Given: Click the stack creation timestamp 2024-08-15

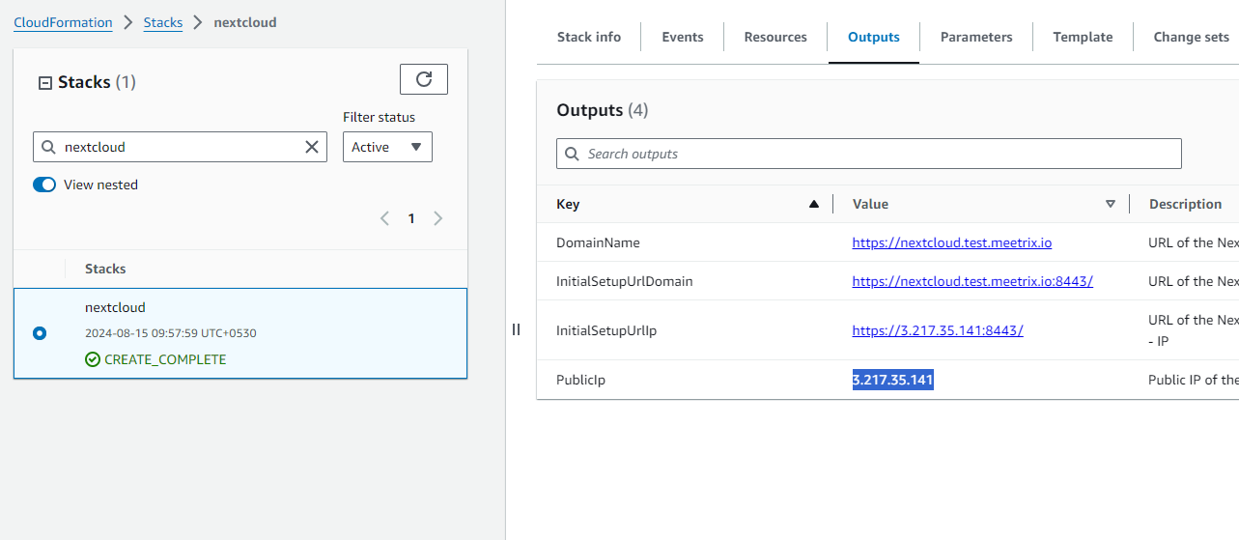Looking at the screenshot, I should pyautogui.click(x=171, y=333).
